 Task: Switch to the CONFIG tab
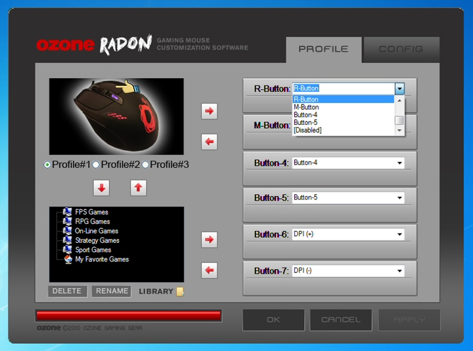(401, 49)
